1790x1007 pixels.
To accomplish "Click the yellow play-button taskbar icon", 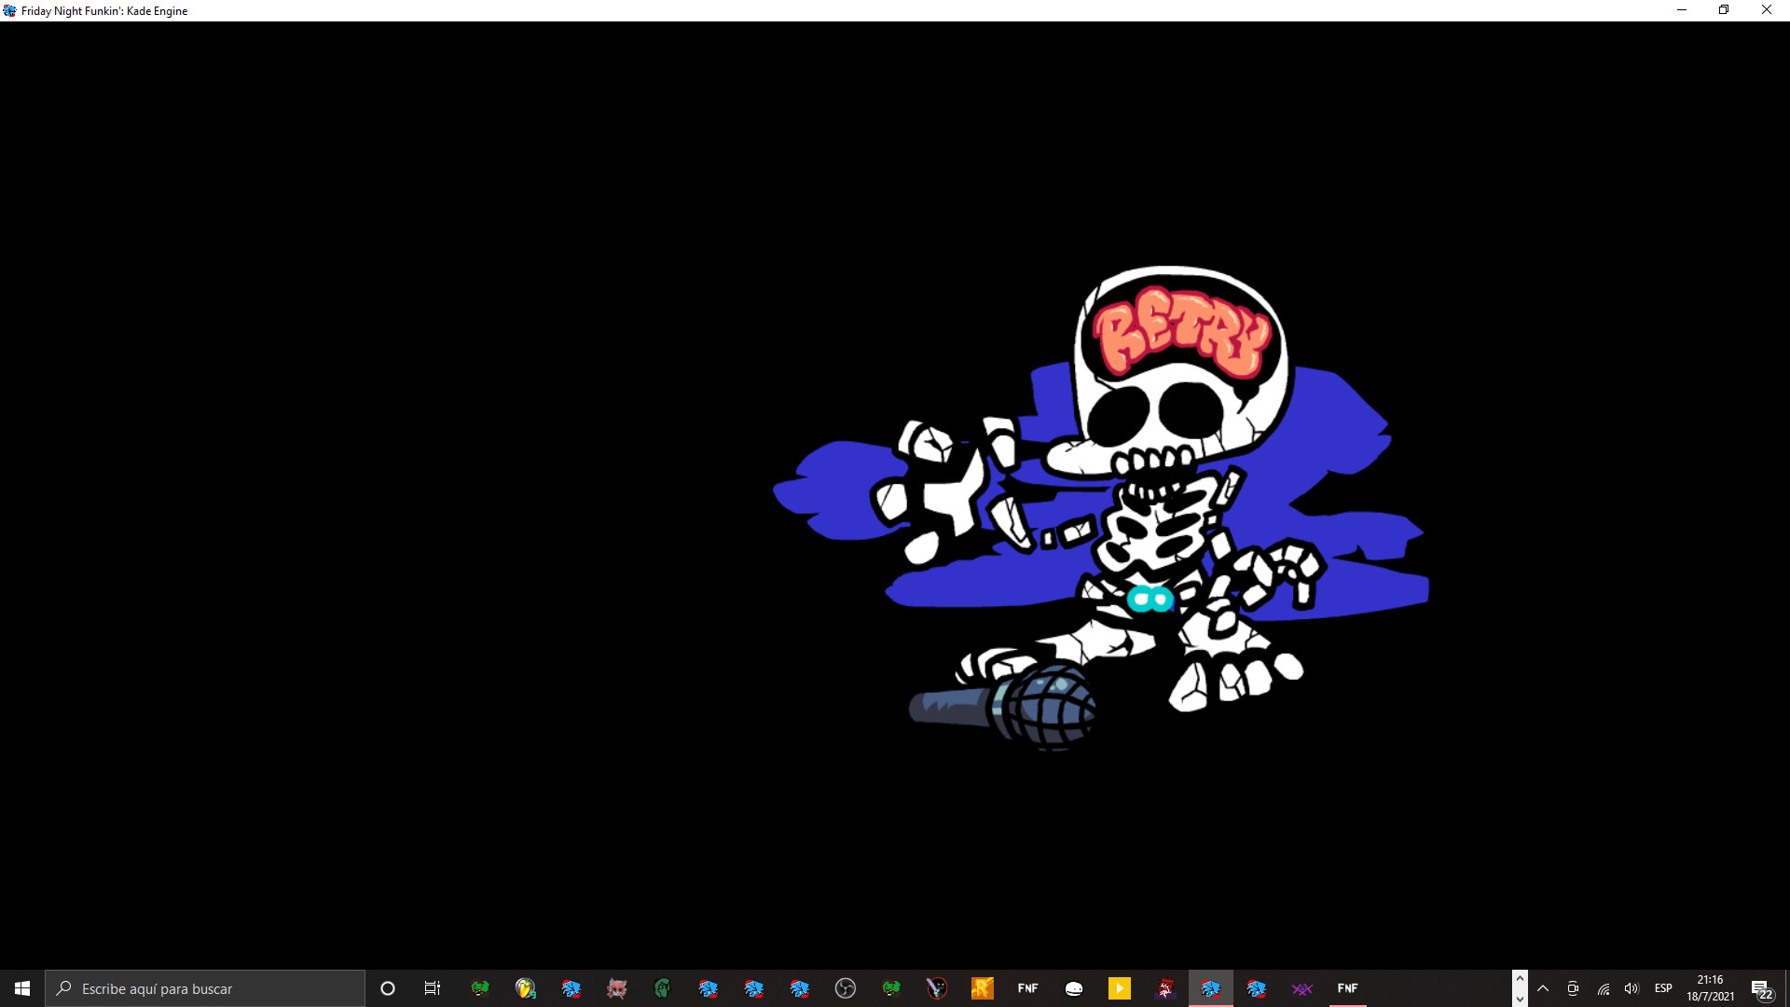I will pyautogui.click(x=1118, y=987).
